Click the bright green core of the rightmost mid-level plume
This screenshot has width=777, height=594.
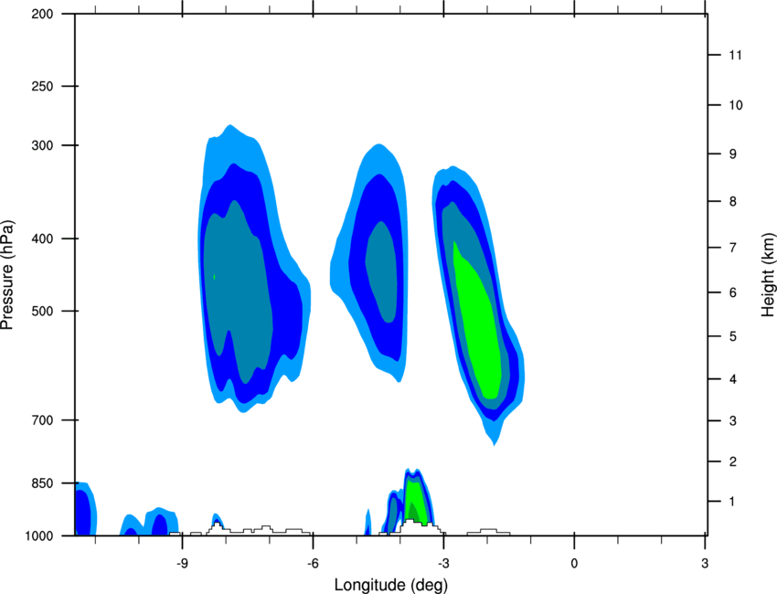[x=476, y=322]
